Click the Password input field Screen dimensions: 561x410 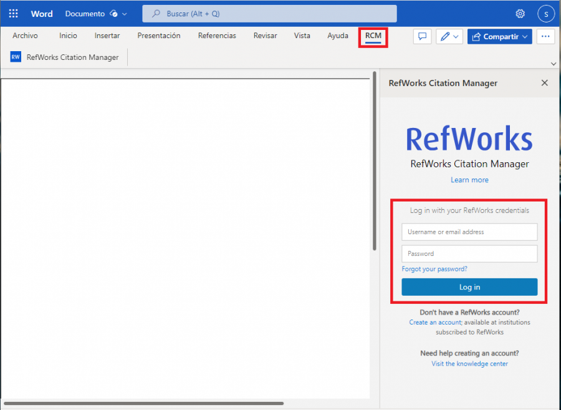469,253
